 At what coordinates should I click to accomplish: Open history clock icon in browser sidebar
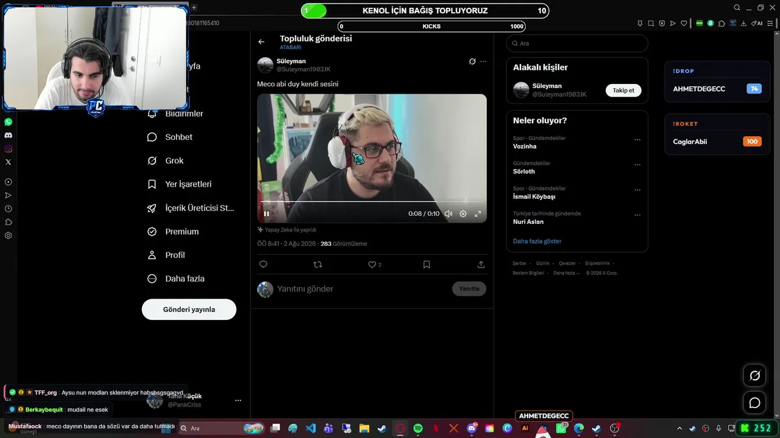pos(9,209)
